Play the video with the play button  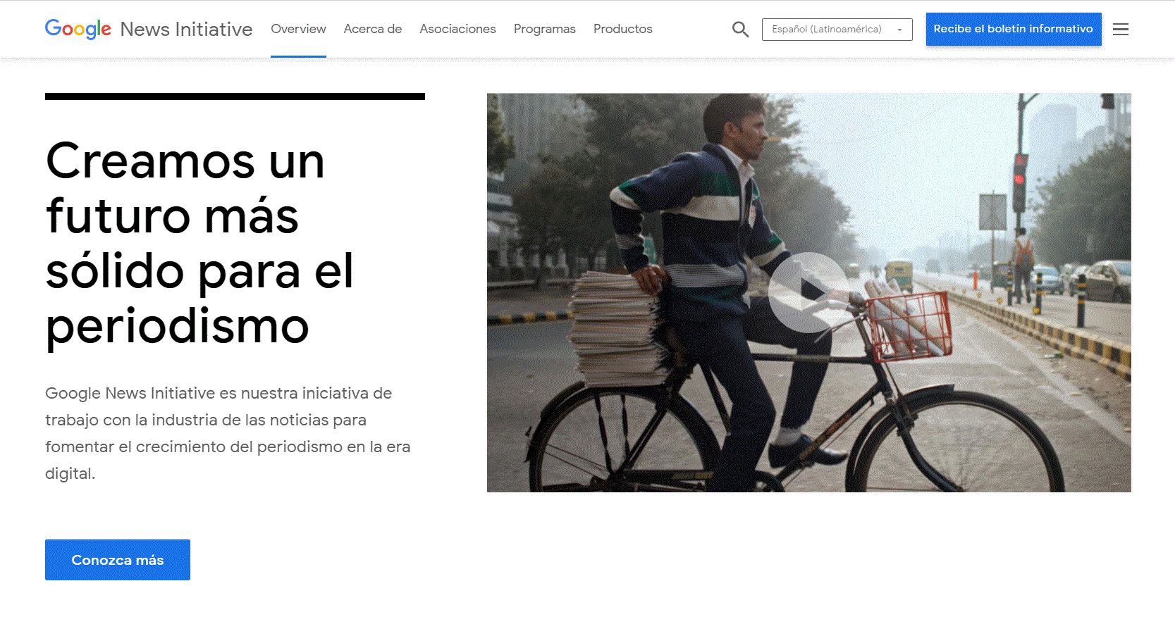tap(809, 292)
